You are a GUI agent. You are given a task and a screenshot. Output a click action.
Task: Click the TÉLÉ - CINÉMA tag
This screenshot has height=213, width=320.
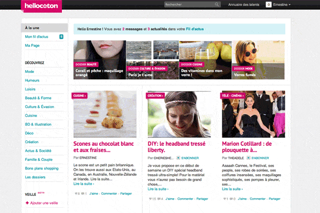tap(233, 96)
